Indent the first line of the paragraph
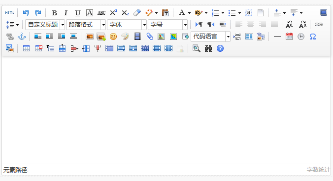This screenshot has width=333, height=181. (x=223, y=25)
